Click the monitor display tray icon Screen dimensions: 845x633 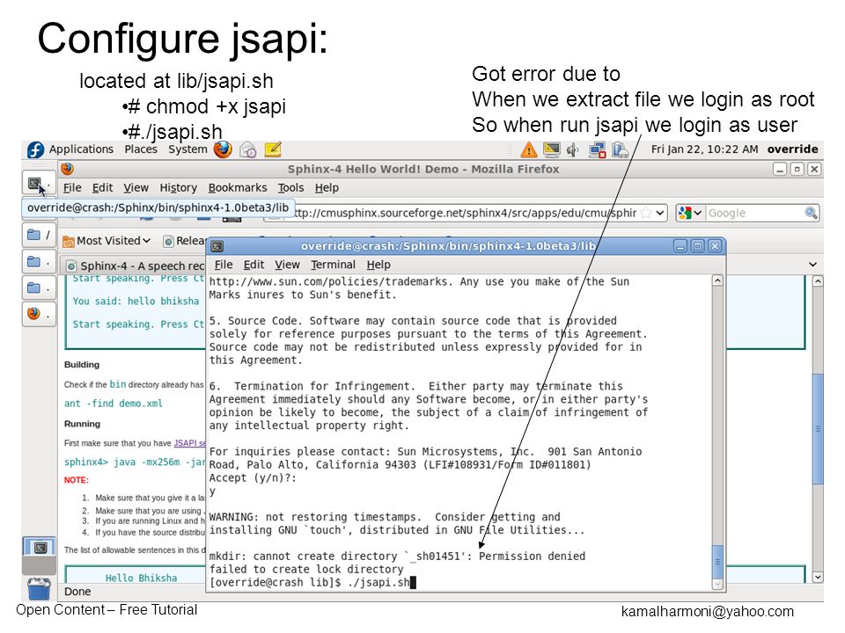(551, 149)
